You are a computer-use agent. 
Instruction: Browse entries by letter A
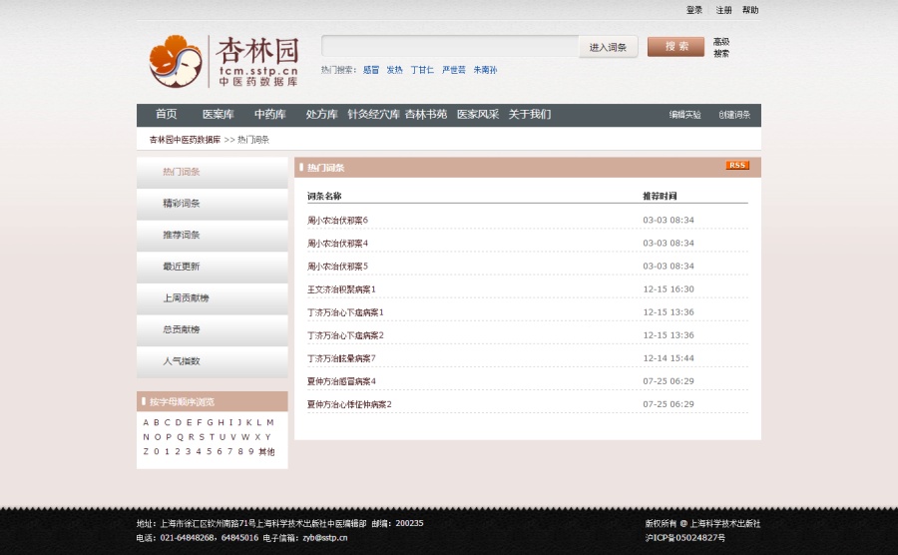pos(146,422)
